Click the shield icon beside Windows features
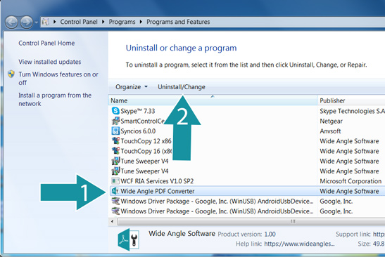Screen dimensions: 385x257 pos(11,74)
